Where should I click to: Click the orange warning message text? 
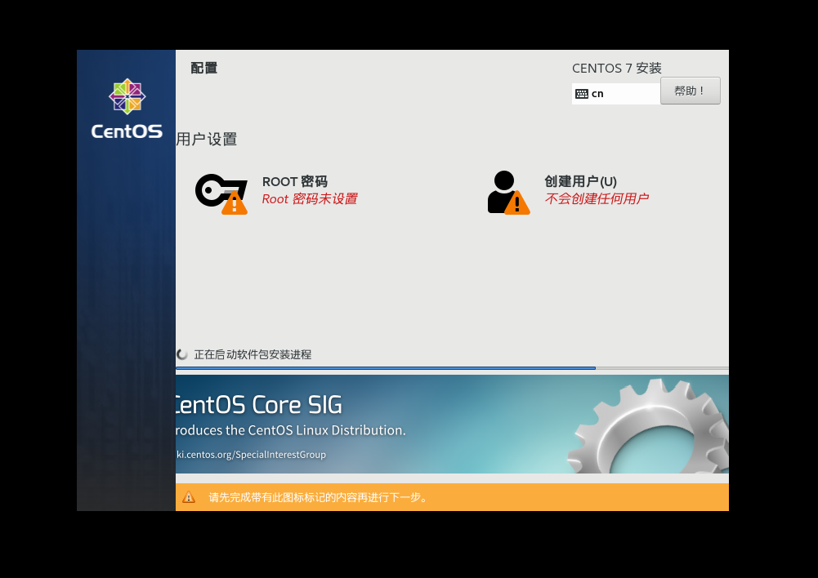coord(318,497)
